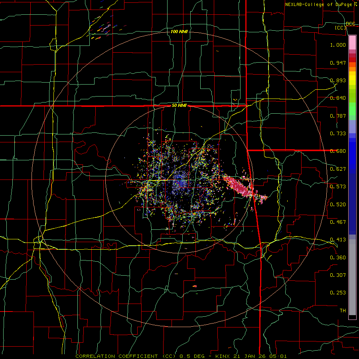Click the DCC product label above the legend
The image size is (359, 359).
click(350, 24)
